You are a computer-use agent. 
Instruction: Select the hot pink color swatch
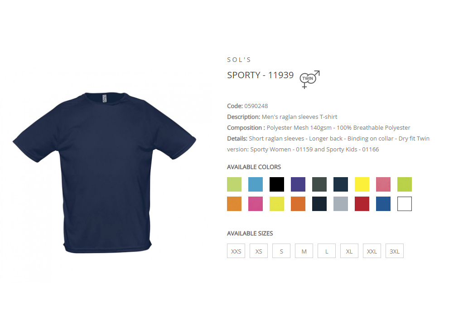pyautogui.click(x=256, y=204)
